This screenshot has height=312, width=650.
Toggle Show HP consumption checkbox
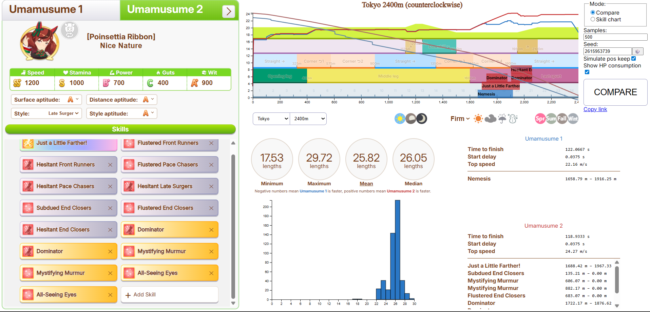(x=587, y=72)
